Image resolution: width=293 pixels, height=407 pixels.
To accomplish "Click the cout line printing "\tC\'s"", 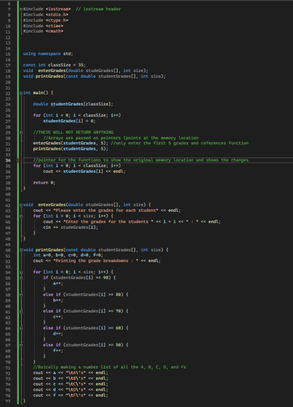I will click(x=71, y=384).
